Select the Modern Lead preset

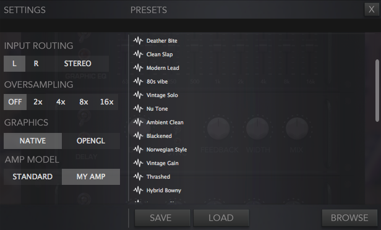[163, 68]
